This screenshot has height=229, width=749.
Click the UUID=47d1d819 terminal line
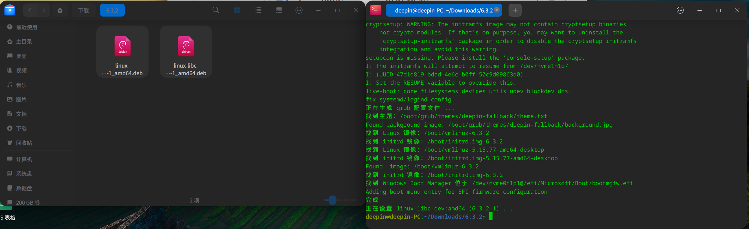coord(444,75)
